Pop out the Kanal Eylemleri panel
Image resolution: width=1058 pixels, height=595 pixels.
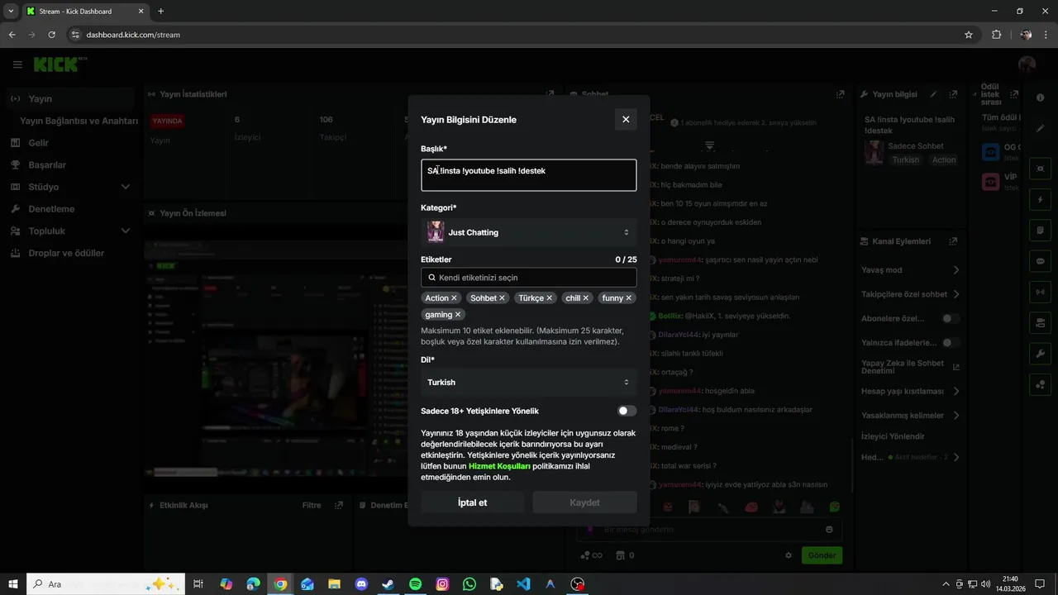pyautogui.click(x=953, y=241)
